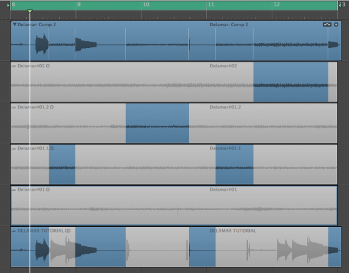Click the loop icon on Delamar#01 take
Screen dimensions: 349x273
click(14, 189)
